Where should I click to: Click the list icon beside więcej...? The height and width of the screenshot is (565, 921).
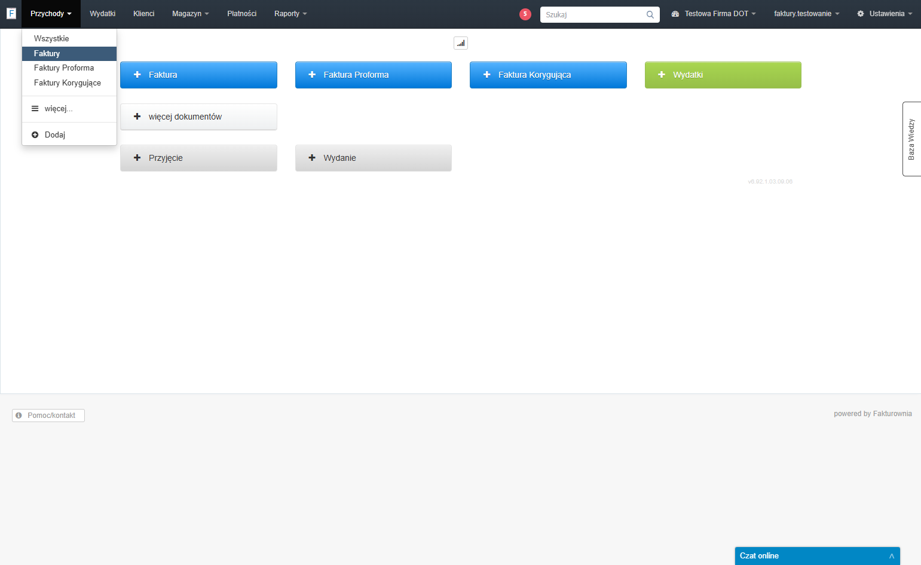[35, 109]
